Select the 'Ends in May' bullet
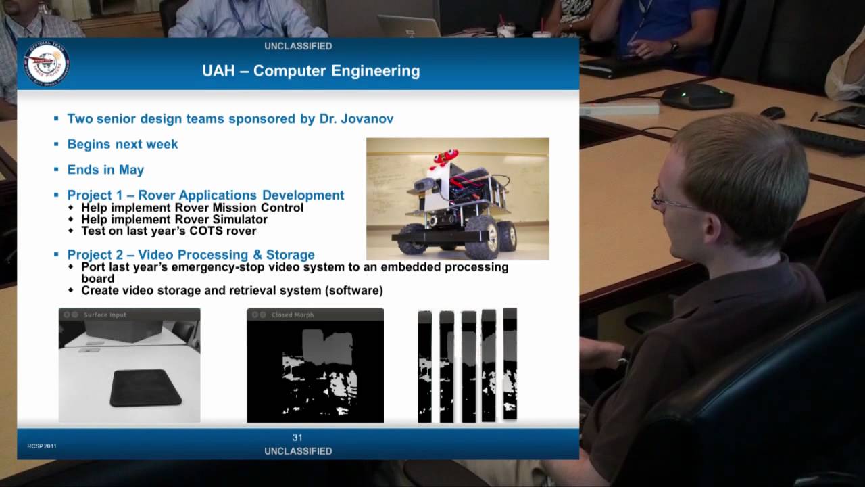This screenshot has width=865, height=487. [x=105, y=170]
